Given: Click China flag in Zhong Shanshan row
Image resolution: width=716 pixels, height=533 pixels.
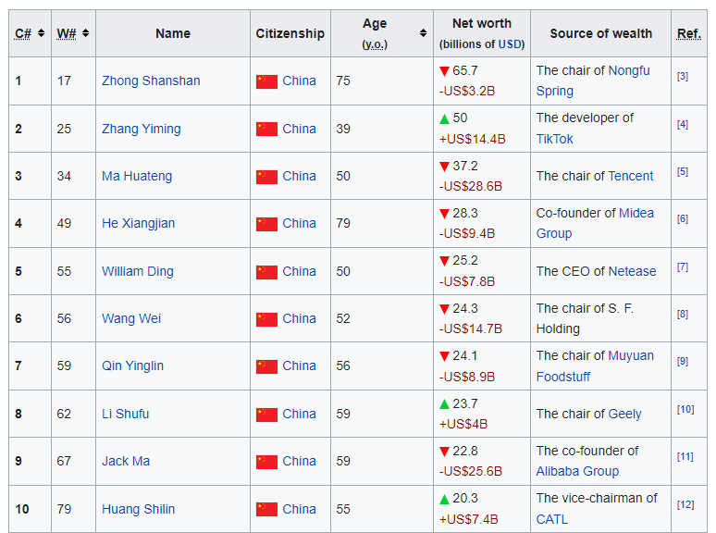Looking at the screenshot, I should [x=266, y=81].
